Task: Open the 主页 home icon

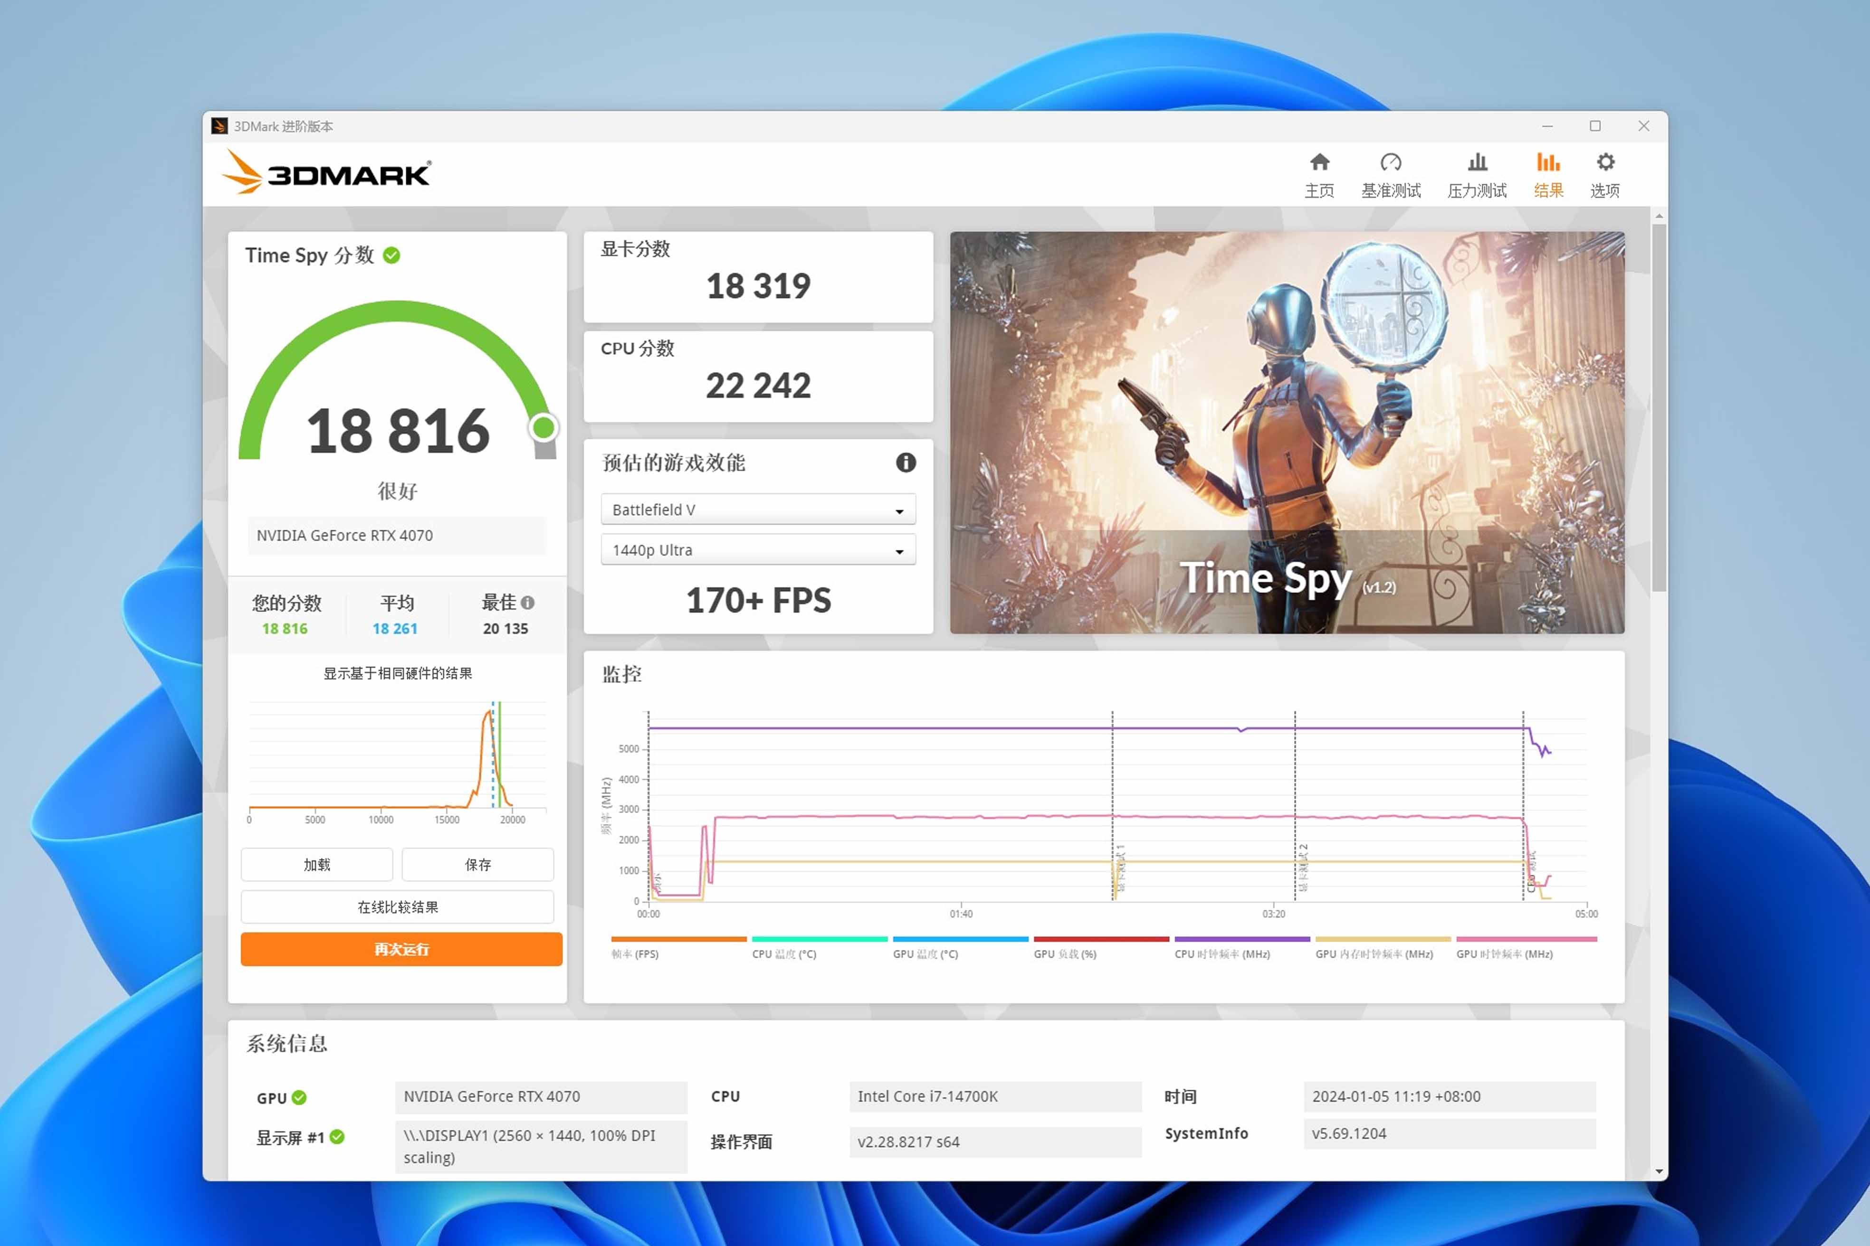Action: (x=1319, y=175)
